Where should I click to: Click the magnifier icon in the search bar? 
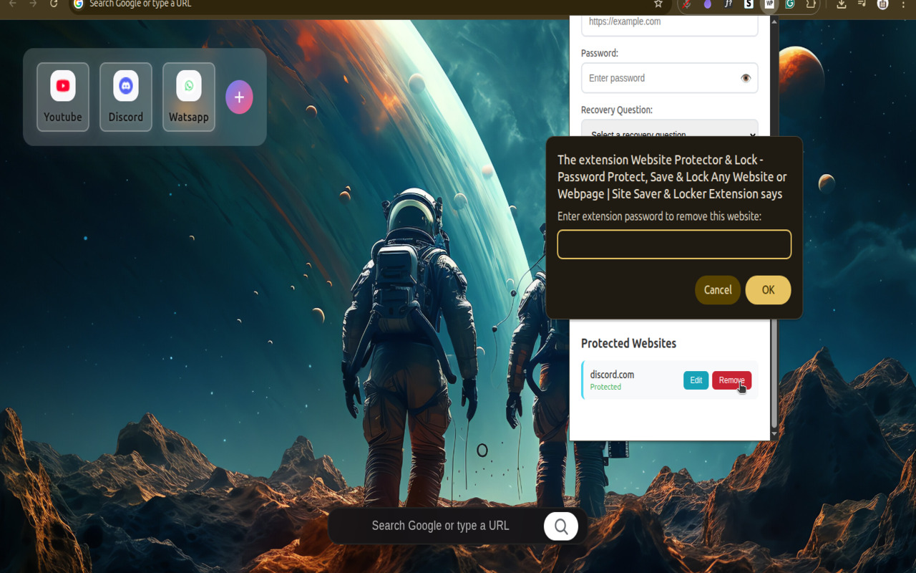coord(561,525)
